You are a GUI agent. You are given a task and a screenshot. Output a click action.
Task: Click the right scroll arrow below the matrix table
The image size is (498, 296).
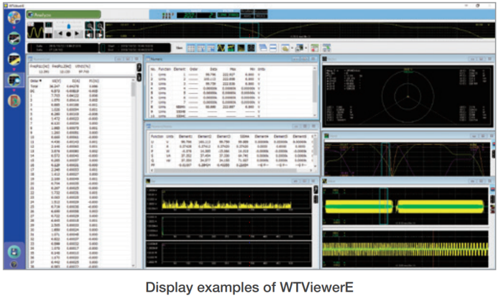[x=311, y=171]
